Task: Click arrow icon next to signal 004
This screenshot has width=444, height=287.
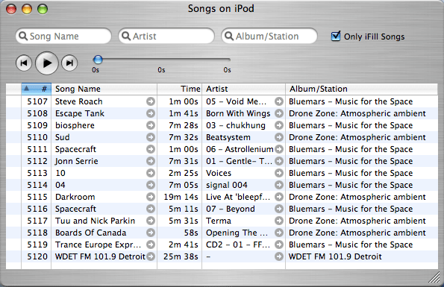Action: click(x=279, y=185)
